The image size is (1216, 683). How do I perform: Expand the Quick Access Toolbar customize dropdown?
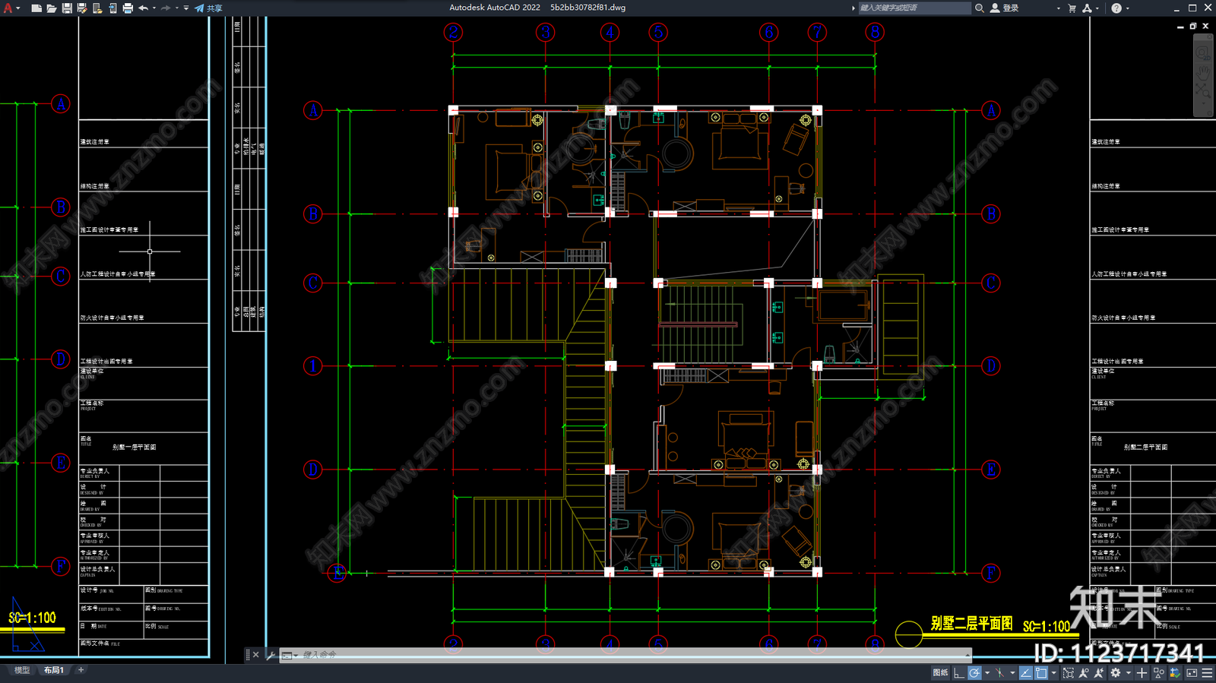point(186,8)
